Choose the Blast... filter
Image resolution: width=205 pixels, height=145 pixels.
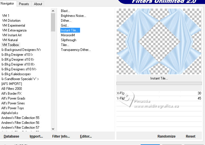(x=65, y=11)
